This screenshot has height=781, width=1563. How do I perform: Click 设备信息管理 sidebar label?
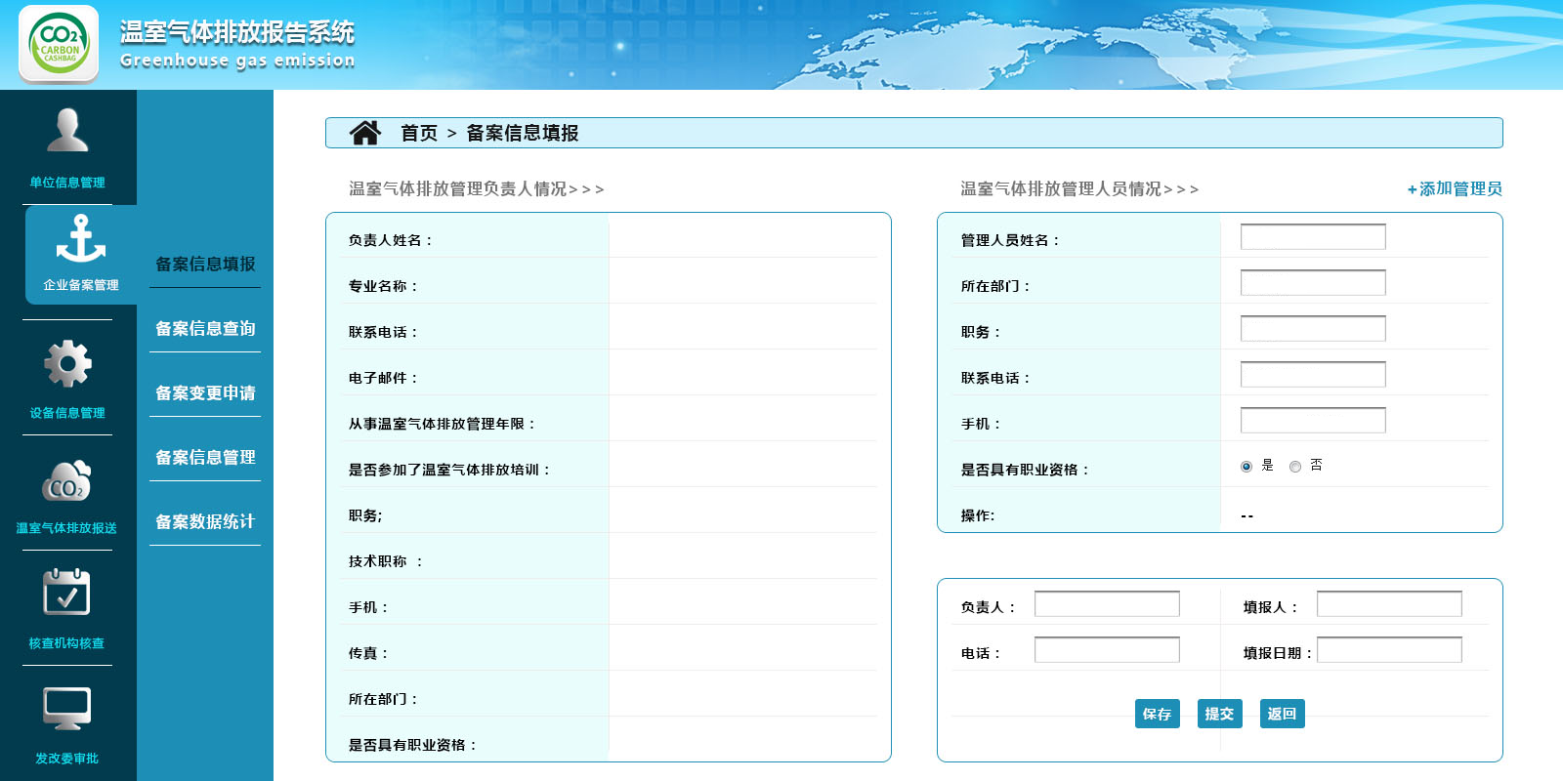coord(67,413)
